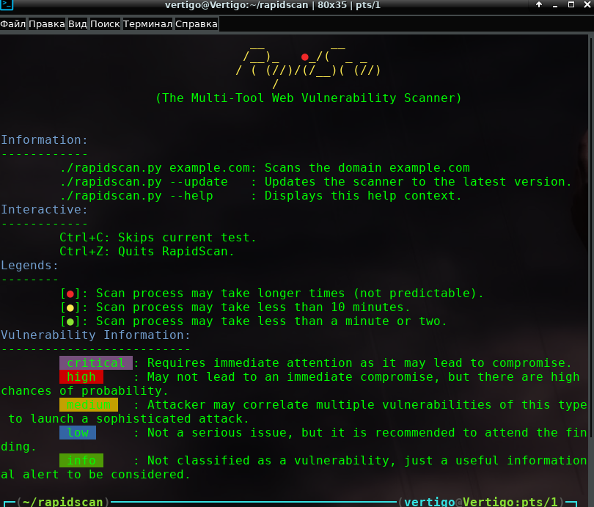Open the Справка menu

(197, 24)
